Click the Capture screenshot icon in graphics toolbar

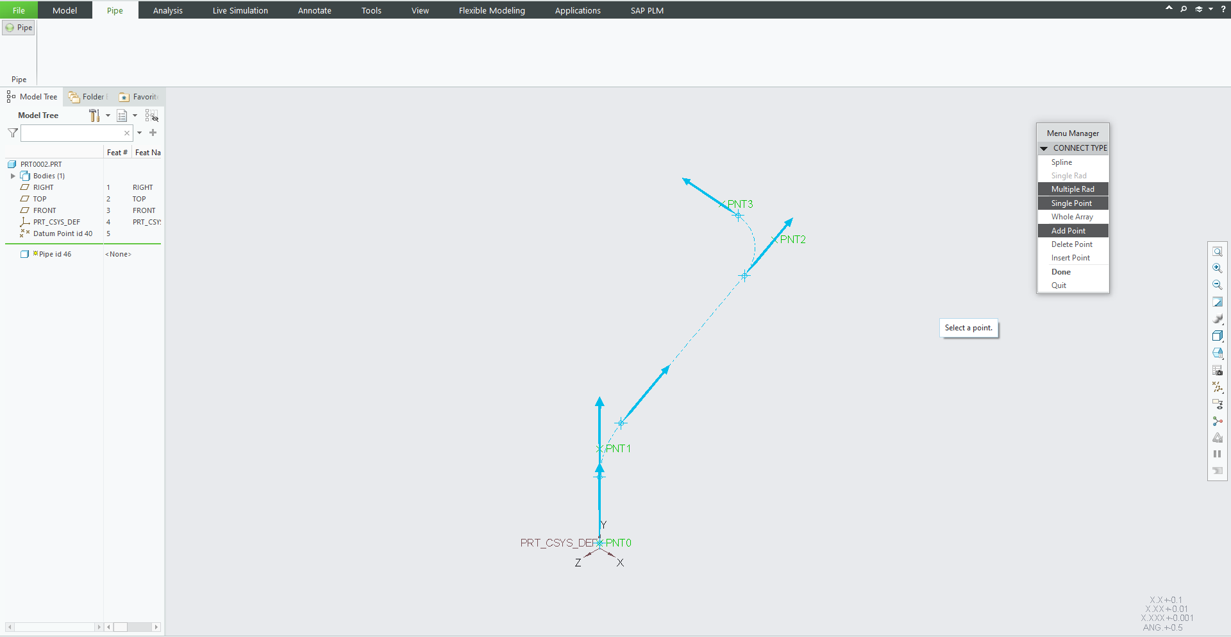coord(1218,370)
